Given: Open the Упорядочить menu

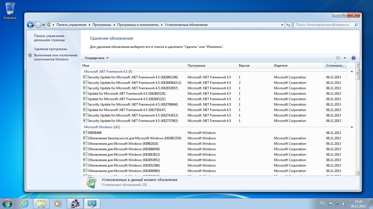Looking at the screenshot, I should point(96,58).
